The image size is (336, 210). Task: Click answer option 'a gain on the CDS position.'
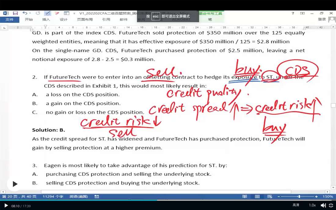(83, 103)
